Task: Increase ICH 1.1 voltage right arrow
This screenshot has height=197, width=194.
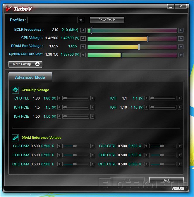Action: [179, 98]
